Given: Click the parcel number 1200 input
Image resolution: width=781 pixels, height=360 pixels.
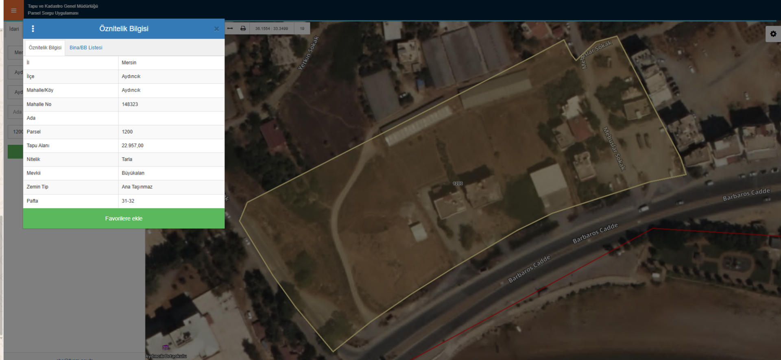Looking at the screenshot, I should pyautogui.click(x=15, y=132).
